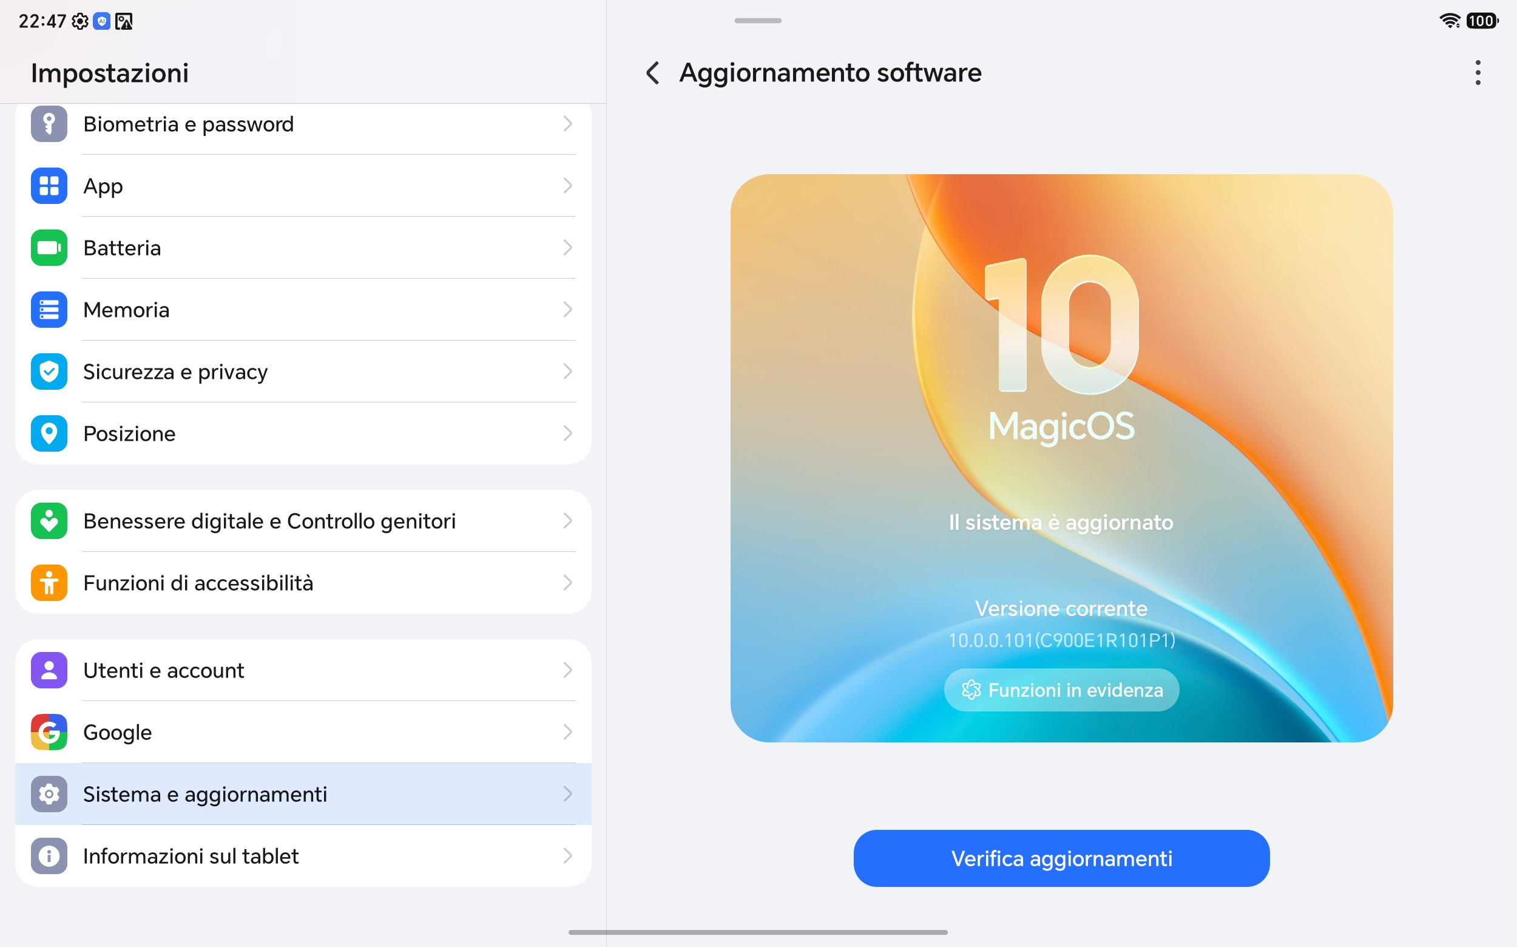Expand Utenti e account chevron
Viewport: 1517px width, 947px height.
tap(567, 670)
